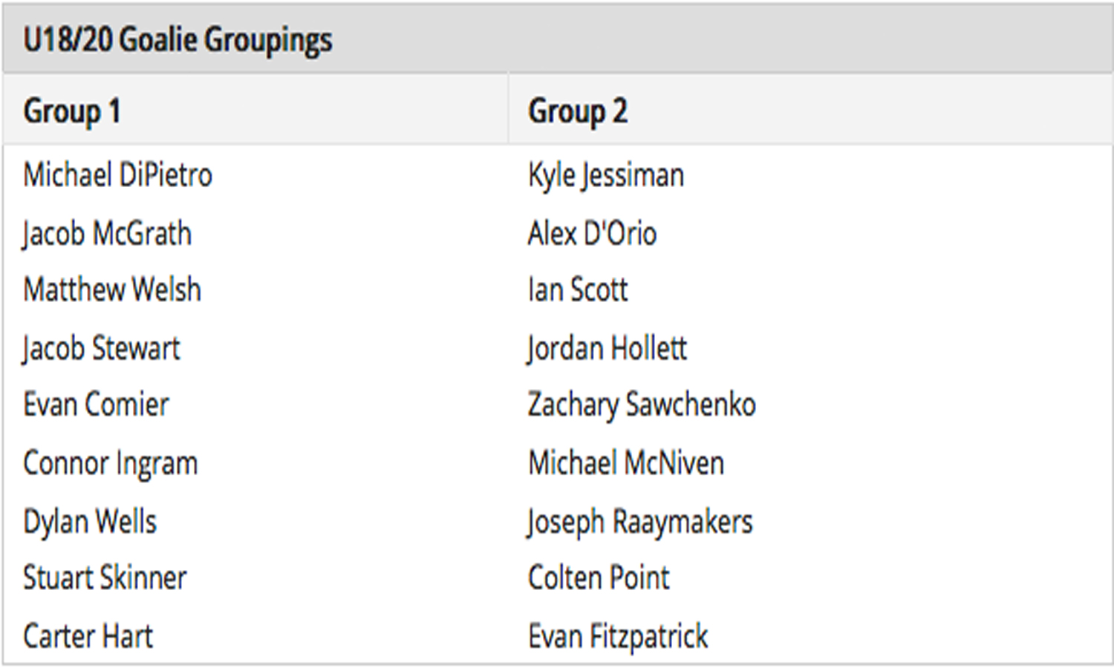
Task: Select Jacob McGrath in Group 1
Action: click(107, 234)
